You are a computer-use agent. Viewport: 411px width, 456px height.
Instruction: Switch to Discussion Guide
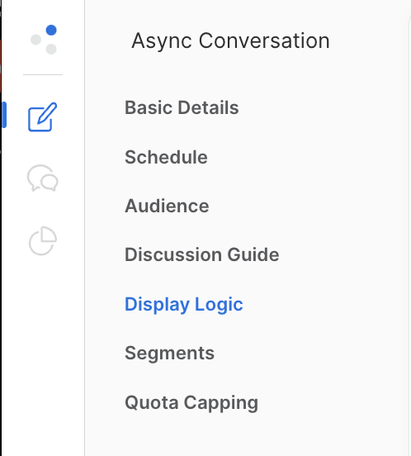pos(202,254)
